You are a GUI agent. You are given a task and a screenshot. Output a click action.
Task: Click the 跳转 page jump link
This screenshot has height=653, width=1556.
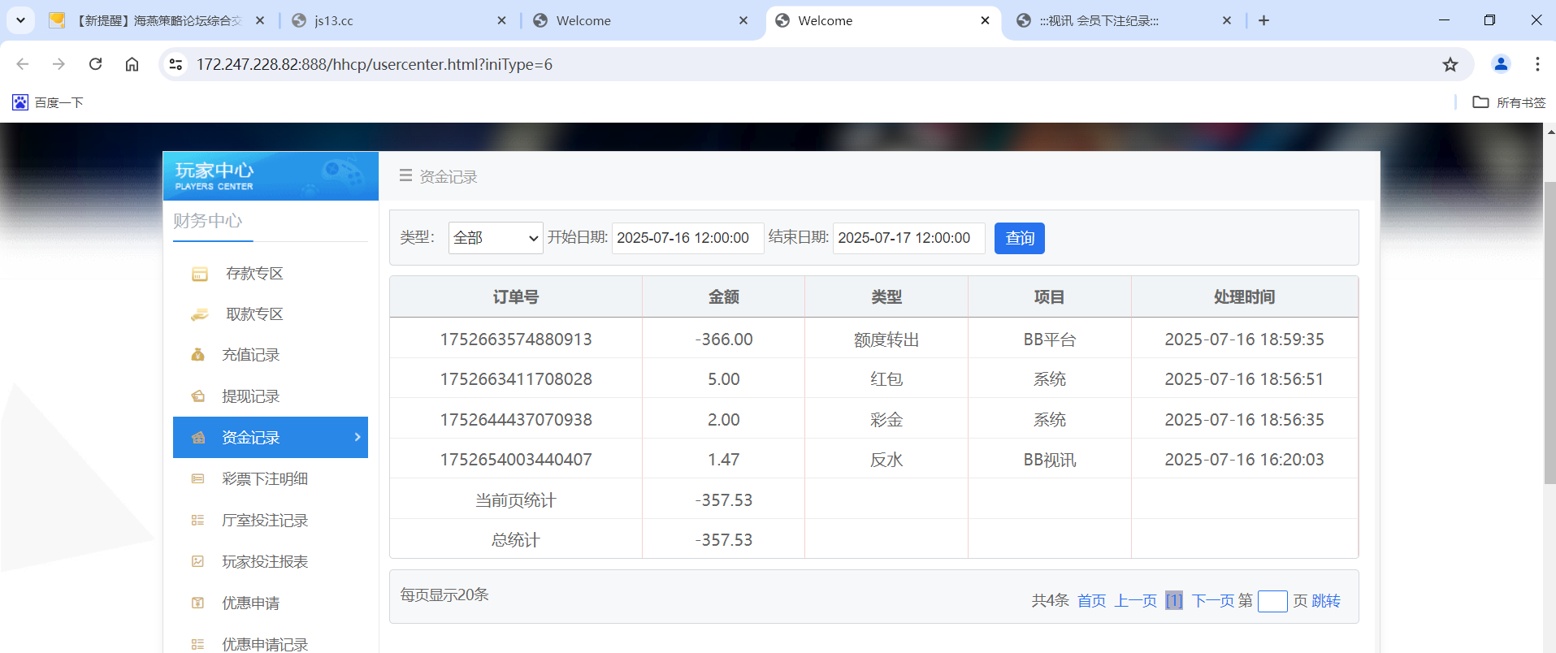1325,601
